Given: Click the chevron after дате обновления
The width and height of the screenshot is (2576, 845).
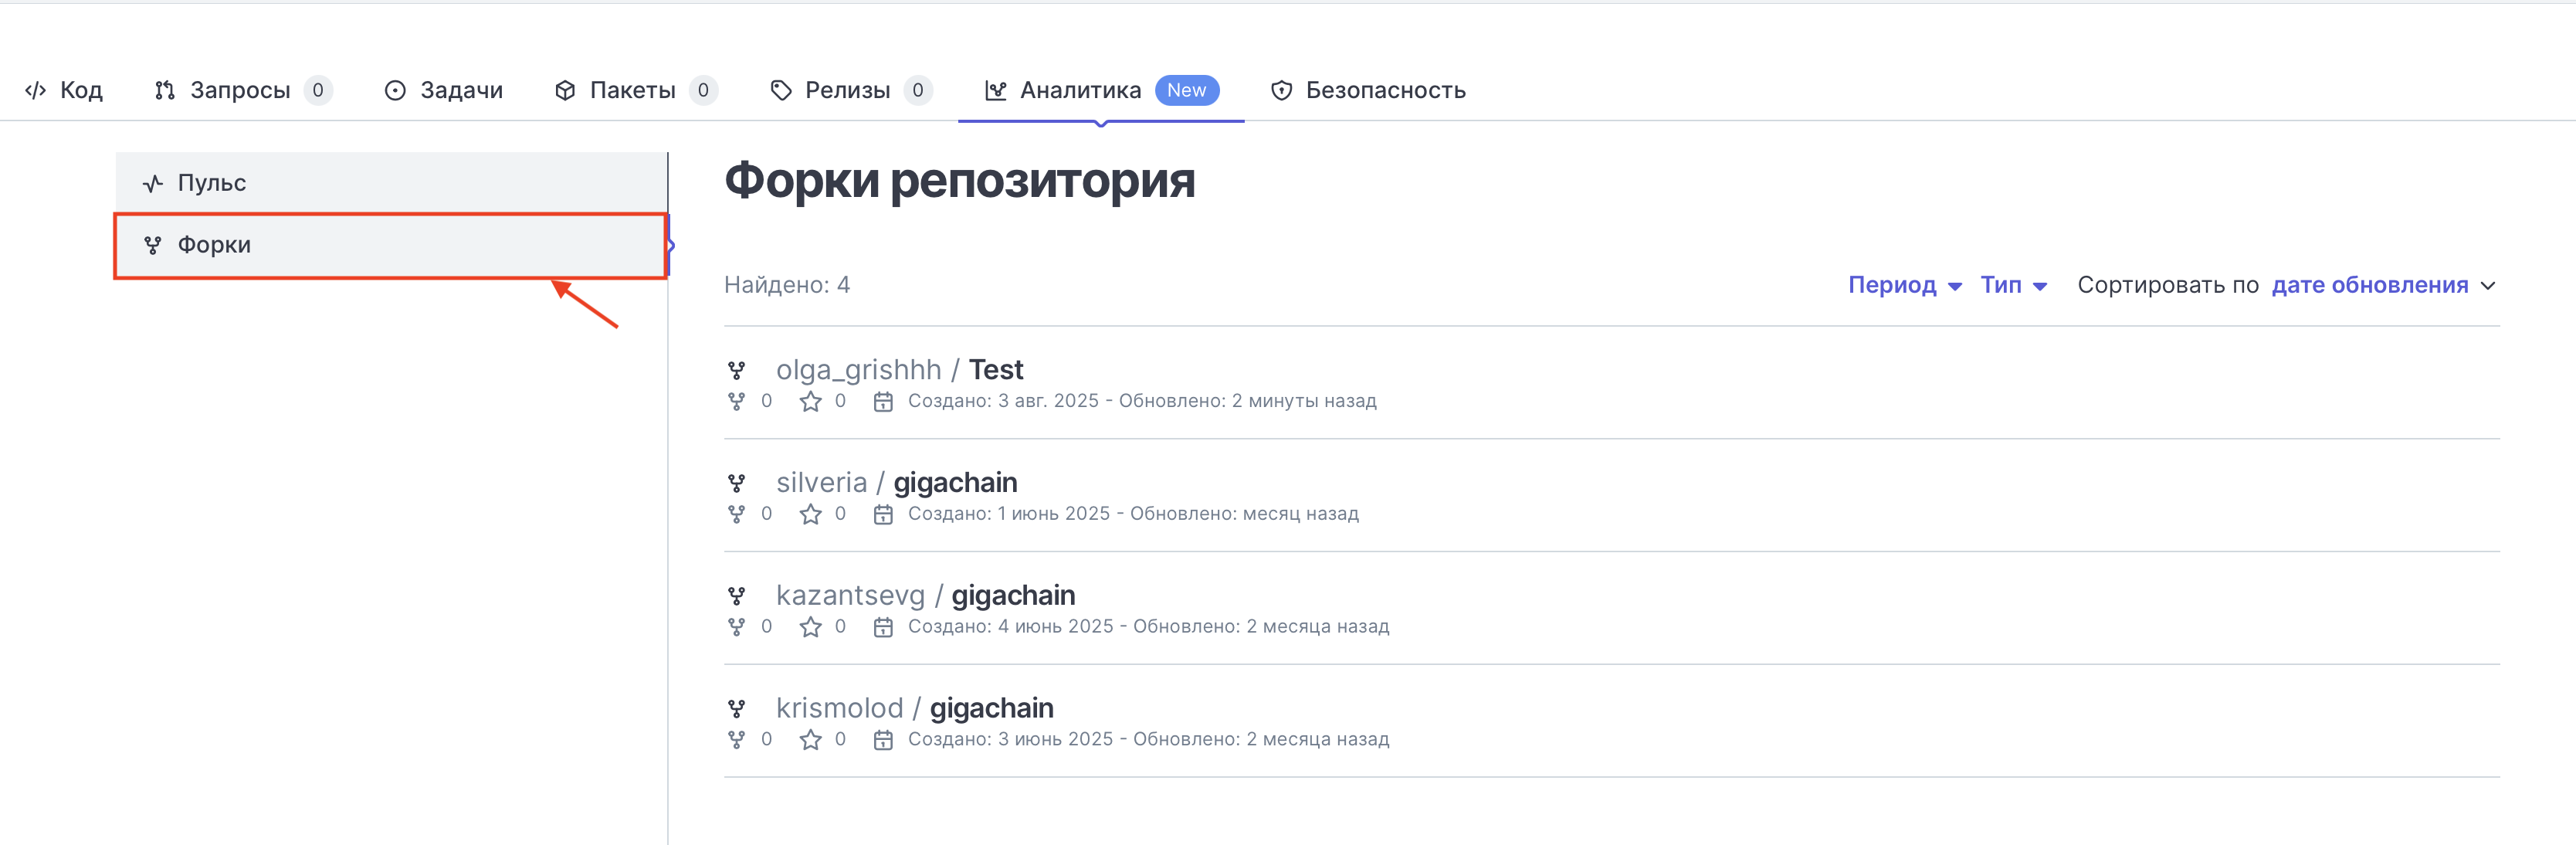Looking at the screenshot, I should [x=2488, y=286].
